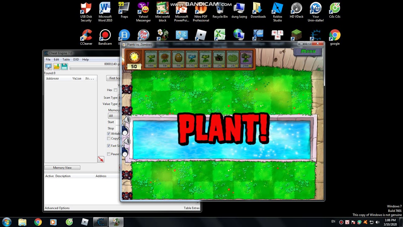Open Bandicam desktop shortcut
The image size is (403, 227).
(105, 38)
